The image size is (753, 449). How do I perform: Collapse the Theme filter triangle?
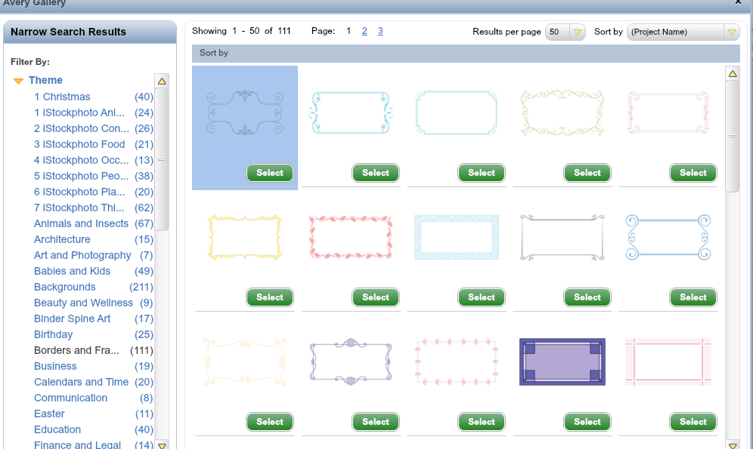(x=18, y=81)
